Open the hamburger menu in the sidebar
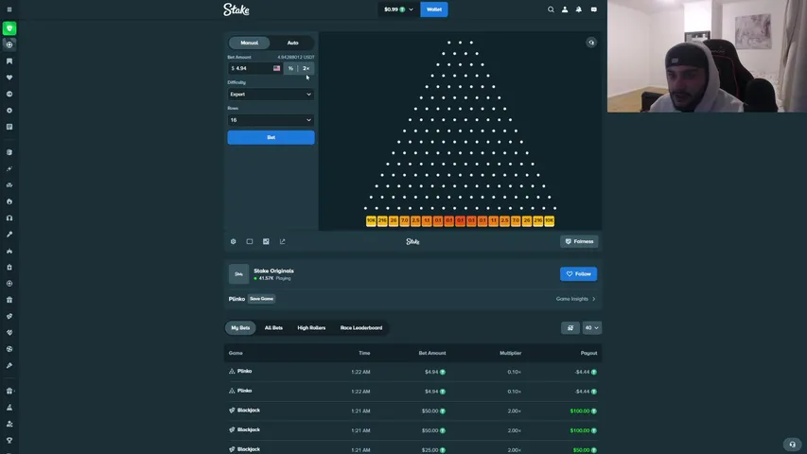This screenshot has height=454, width=807. pyautogui.click(x=9, y=9)
